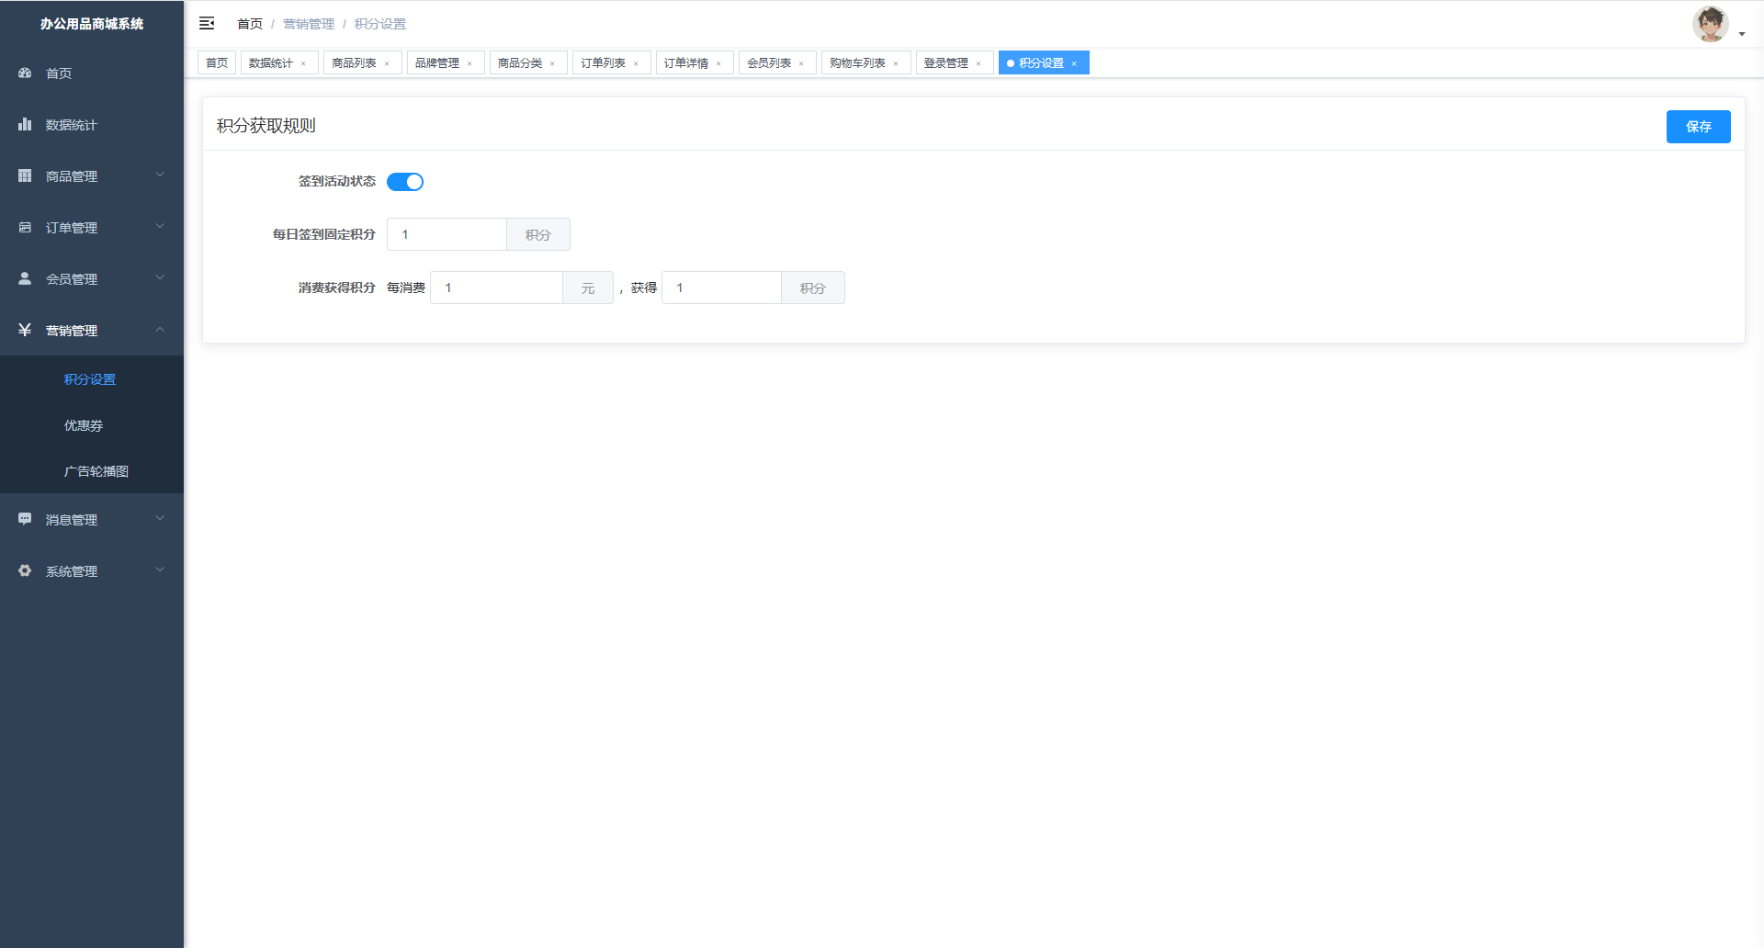Go to 首页 via the breadcrumb link
This screenshot has height=948, width=1764.
click(x=250, y=24)
